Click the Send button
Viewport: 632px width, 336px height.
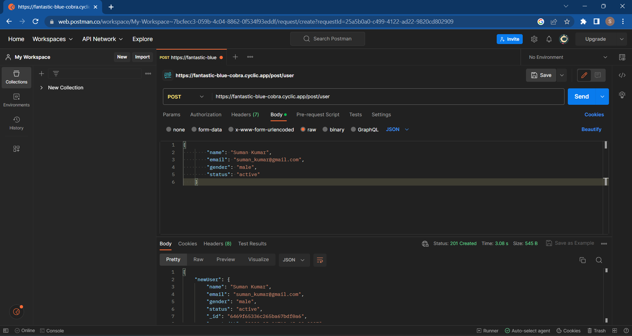(x=581, y=97)
